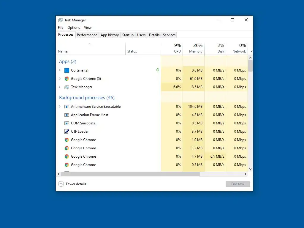Click the horizontal scrollbar thumb
The image size is (304, 228).
pyautogui.click(x=131, y=174)
